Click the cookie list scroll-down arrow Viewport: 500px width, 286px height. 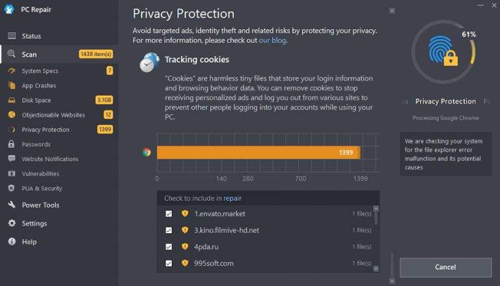click(x=376, y=267)
